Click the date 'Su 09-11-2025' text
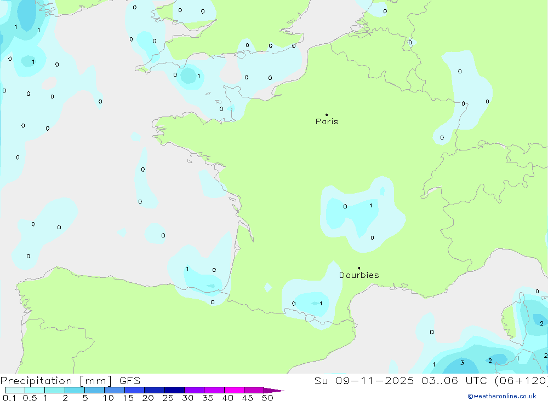548x401 pixels. click(x=364, y=380)
